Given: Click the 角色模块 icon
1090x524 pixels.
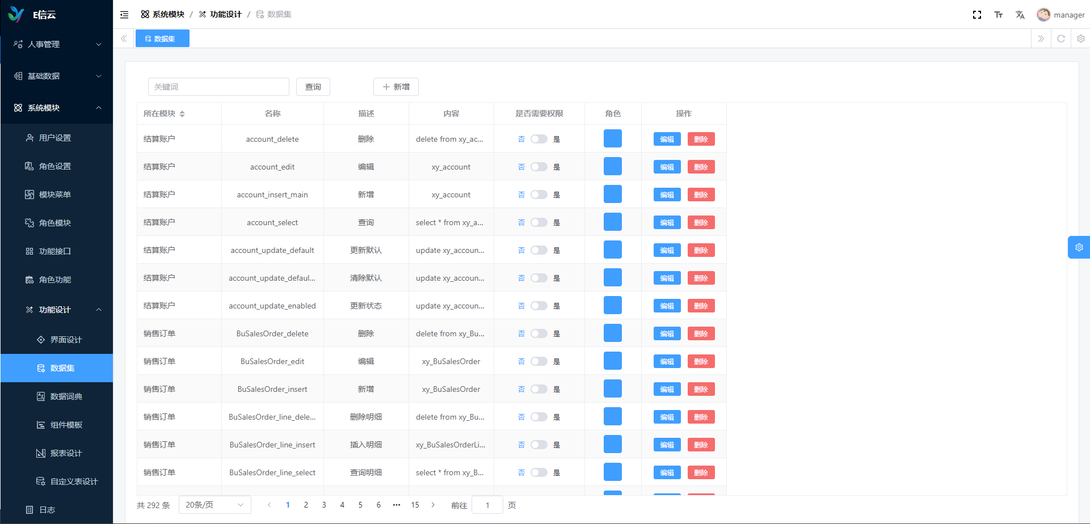Looking at the screenshot, I should [30, 223].
